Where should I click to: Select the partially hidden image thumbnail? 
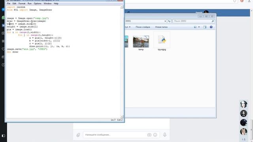(x=126, y=41)
